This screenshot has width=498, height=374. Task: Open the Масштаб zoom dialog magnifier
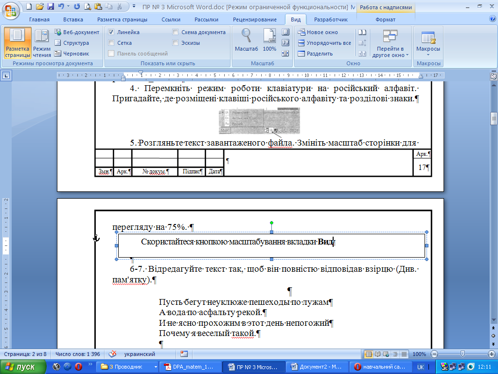tap(247, 40)
